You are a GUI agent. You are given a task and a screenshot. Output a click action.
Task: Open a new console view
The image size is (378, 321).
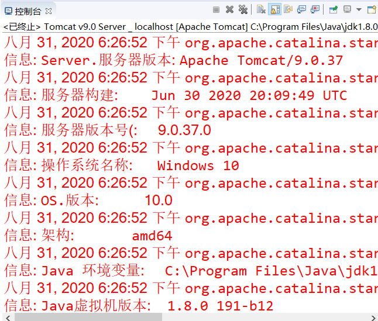(x=372, y=9)
